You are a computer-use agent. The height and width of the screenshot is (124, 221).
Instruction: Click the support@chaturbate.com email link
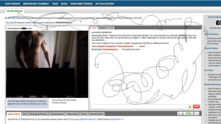click(85, 119)
